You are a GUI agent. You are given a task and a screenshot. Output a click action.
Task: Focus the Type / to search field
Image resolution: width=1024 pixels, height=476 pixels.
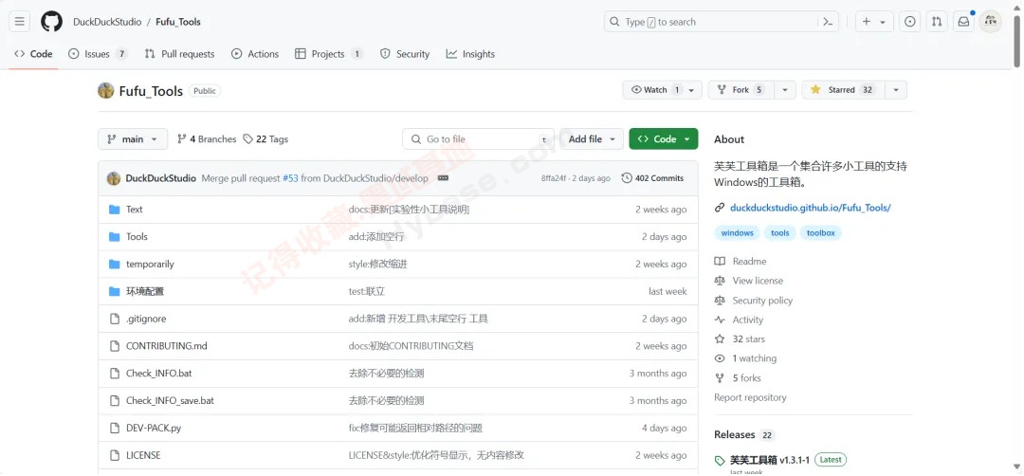[722, 22]
